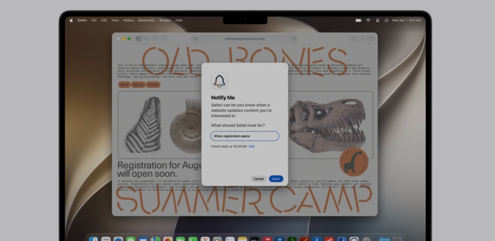
Task: Click the Edit link for check schedule
Action: tap(252, 146)
